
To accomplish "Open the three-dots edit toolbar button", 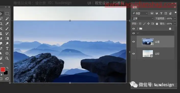I will 1,63.
